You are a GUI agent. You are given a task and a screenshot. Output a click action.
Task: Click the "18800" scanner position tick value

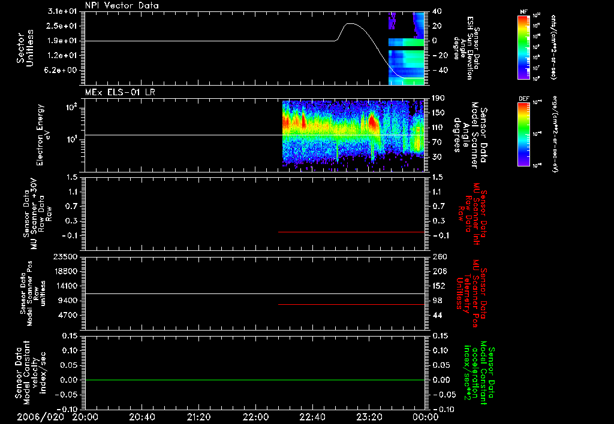pos(65,271)
